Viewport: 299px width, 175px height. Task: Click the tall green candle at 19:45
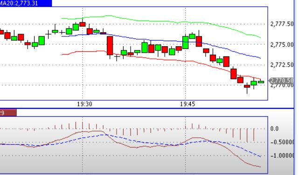(x=185, y=42)
